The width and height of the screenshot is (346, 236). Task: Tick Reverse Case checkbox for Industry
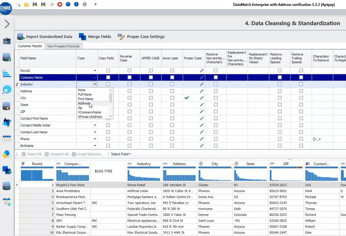click(129, 84)
